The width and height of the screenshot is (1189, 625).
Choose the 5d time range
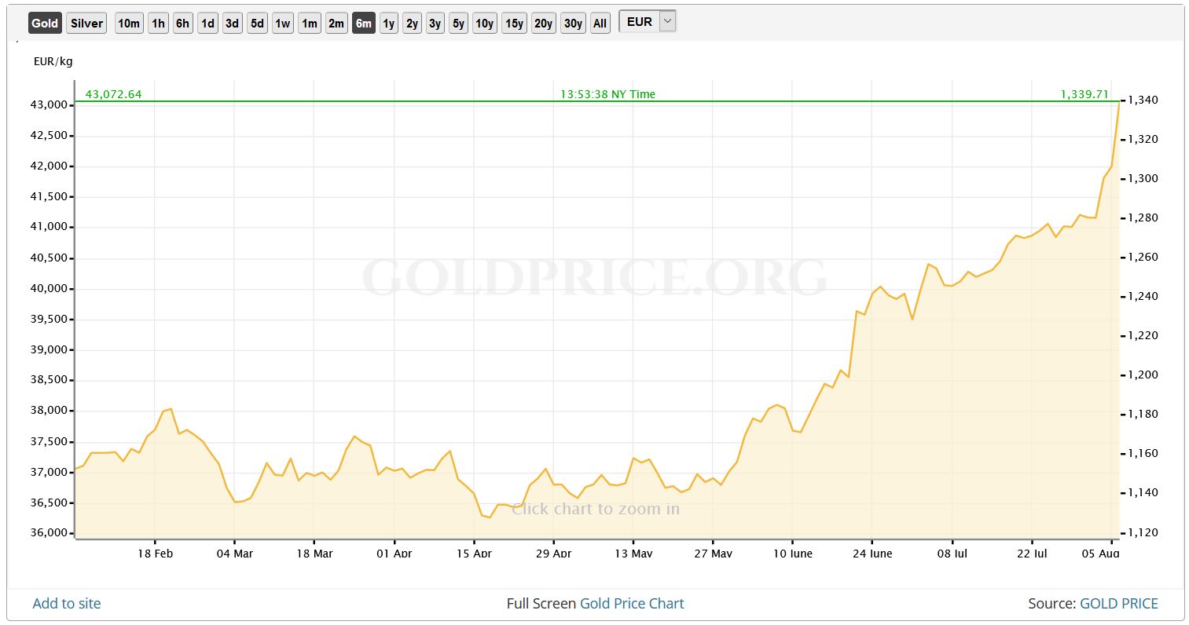coord(257,23)
